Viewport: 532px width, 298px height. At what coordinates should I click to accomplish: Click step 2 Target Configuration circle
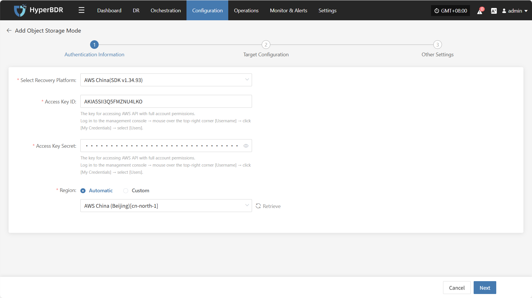[266, 45]
